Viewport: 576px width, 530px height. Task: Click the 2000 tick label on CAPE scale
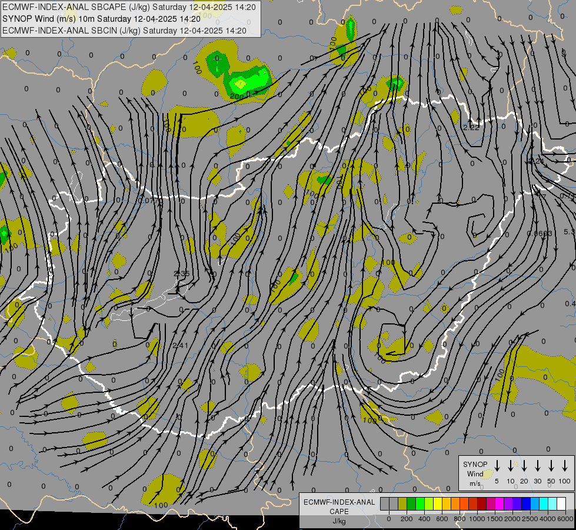(512, 519)
